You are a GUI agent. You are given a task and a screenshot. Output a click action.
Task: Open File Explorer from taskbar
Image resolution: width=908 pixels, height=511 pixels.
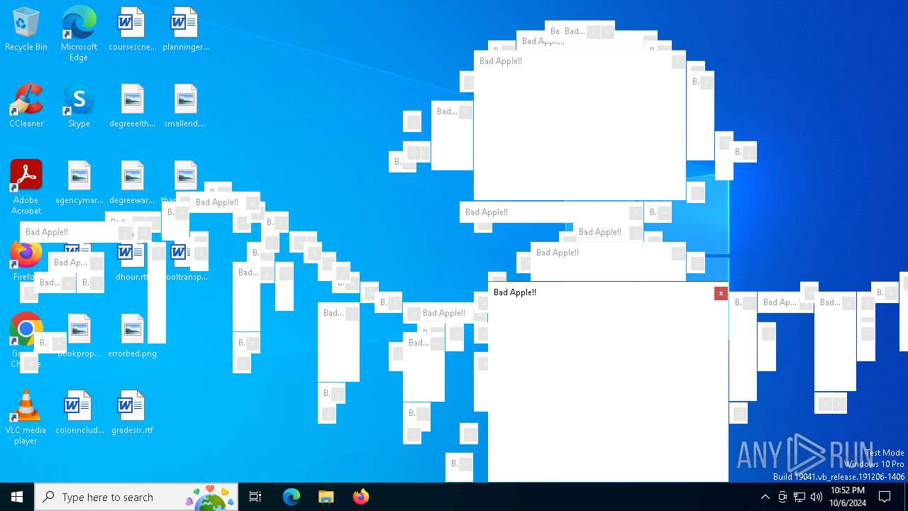coord(326,497)
